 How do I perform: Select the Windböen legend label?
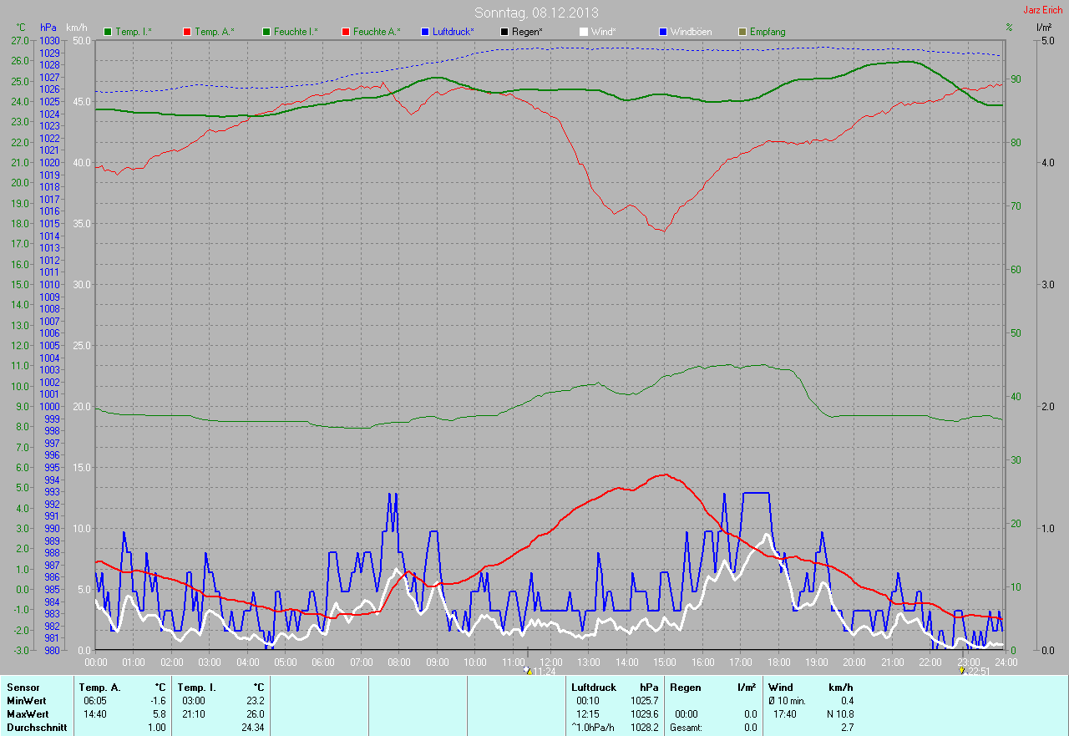pos(692,32)
